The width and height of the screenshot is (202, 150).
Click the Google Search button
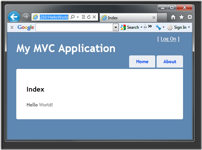tap(129, 27)
